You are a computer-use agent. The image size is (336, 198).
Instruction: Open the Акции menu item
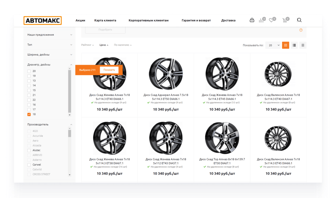pos(80,20)
